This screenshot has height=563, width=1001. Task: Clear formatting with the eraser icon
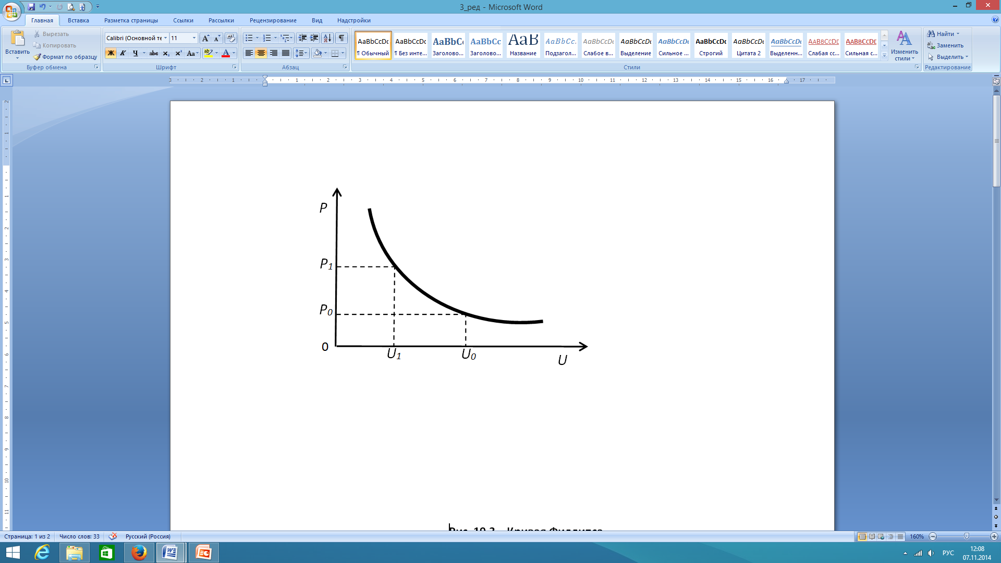(x=231, y=38)
